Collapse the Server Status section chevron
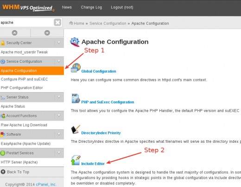The width and height of the screenshot is (241, 187). tap(59, 97)
